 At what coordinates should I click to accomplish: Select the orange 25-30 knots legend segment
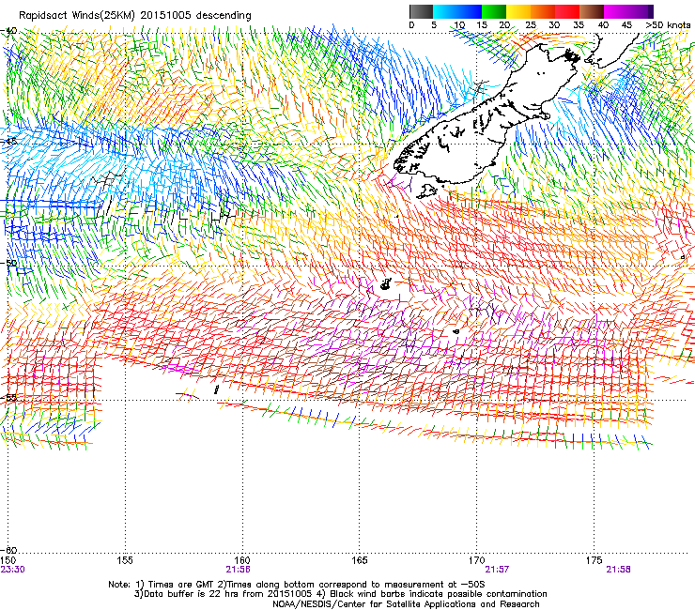tap(543, 11)
